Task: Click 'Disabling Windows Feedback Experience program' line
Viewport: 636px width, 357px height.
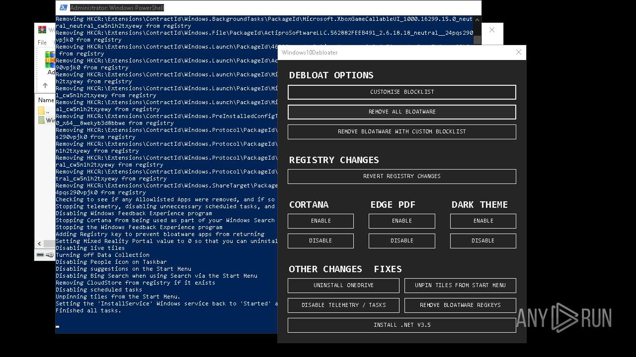Action: click(x=134, y=213)
